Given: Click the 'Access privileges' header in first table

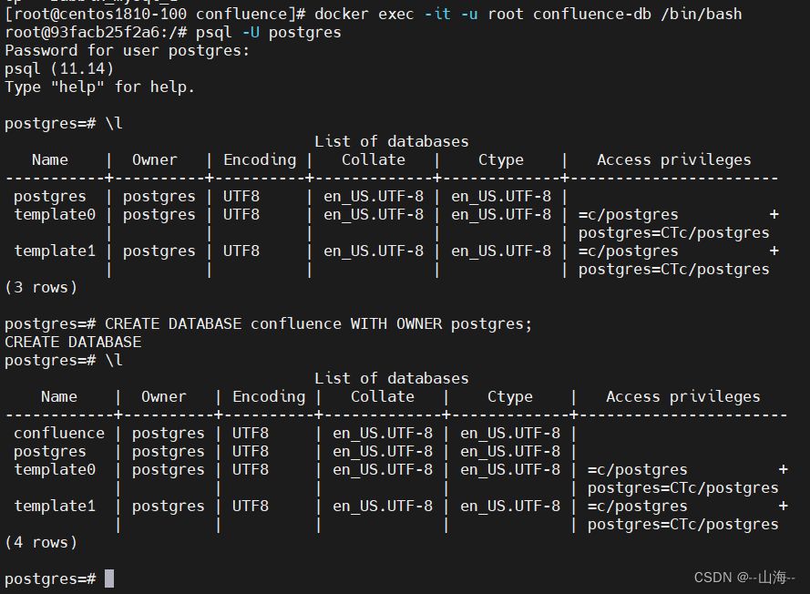Looking at the screenshot, I should (x=674, y=160).
